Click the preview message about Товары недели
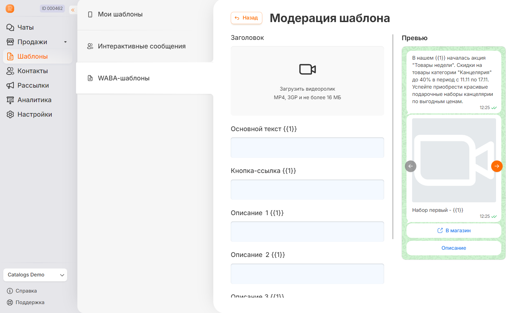Viewport: 525px width, 313px height. [454, 82]
